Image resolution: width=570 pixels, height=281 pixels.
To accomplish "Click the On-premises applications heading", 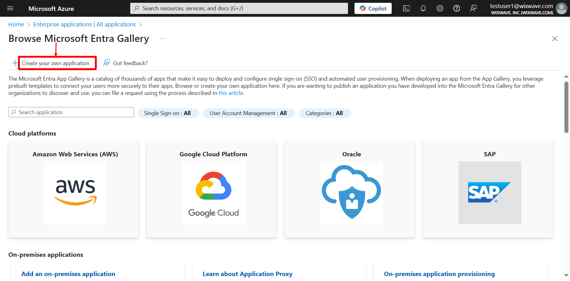I will [46, 255].
